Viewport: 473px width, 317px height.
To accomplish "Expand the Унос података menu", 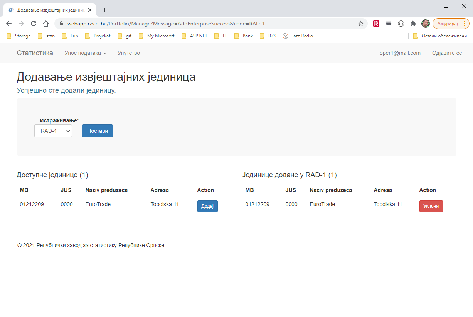I will [85, 53].
